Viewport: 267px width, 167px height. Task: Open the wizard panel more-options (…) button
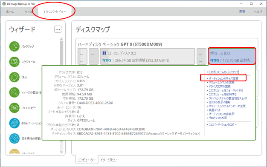pyautogui.click(x=58, y=29)
